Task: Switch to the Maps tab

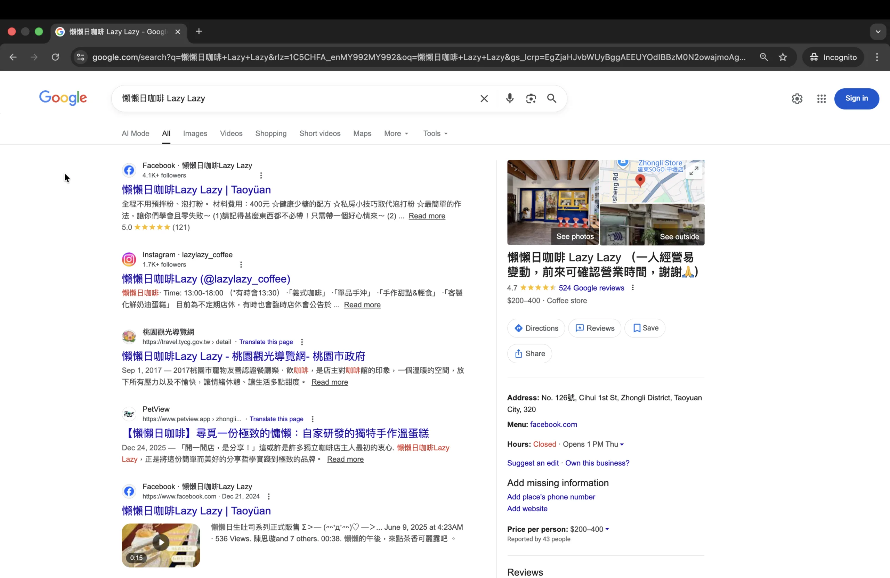Action: 362,133
